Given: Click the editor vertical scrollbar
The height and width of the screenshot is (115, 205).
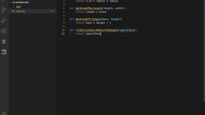Looking at the screenshot, I should 204,51.
